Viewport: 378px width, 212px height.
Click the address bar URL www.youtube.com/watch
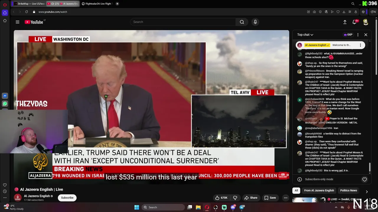click(53, 12)
